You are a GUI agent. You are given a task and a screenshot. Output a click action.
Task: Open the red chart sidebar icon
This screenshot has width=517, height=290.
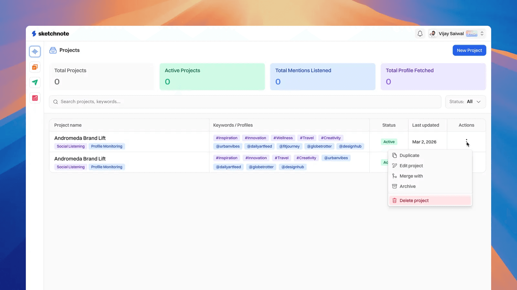point(35,98)
